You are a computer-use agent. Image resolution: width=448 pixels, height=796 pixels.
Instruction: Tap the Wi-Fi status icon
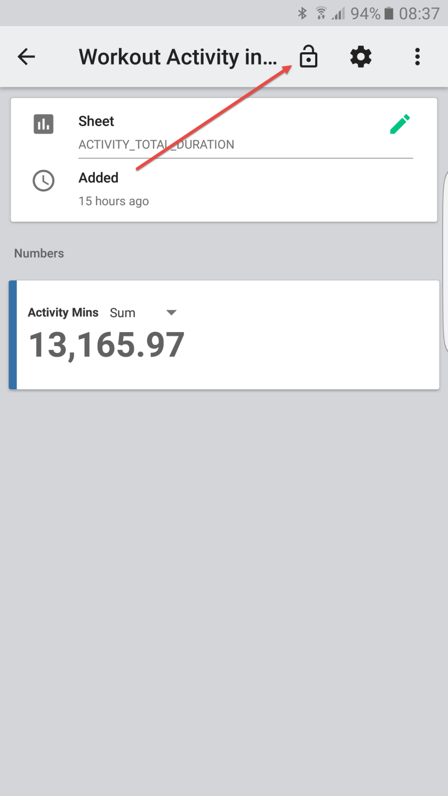pos(321,13)
